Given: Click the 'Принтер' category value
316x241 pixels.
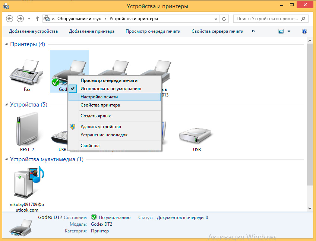Looking at the screenshot, I should coord(100,231).
